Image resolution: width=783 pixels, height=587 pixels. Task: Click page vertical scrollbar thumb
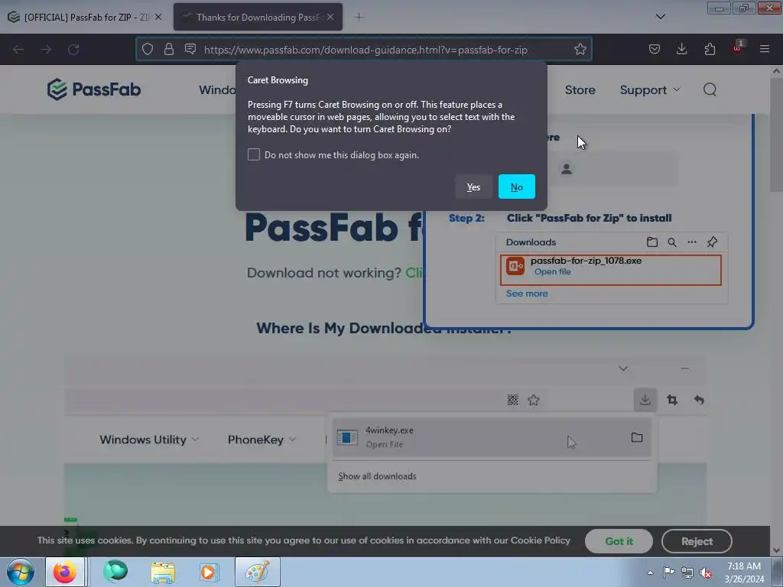coord(776,135)
